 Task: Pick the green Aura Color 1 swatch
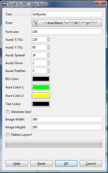click(x=41, y=87)
